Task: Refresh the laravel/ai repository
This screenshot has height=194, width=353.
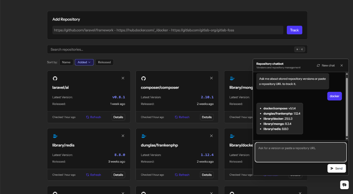Action: click(93, 117)
